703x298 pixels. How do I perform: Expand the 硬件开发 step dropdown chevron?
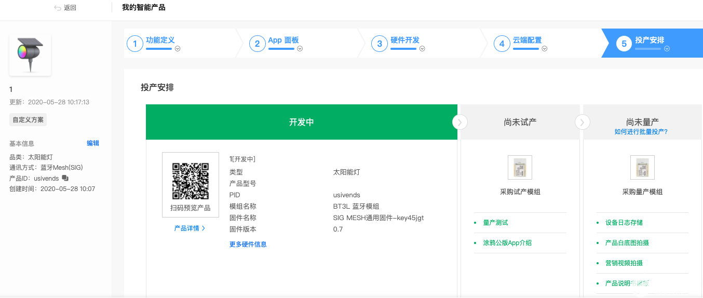point(422,49)
